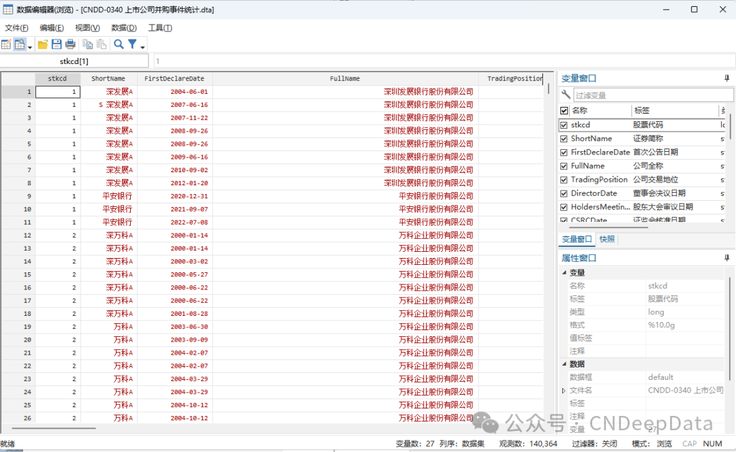The width and height of the screenshot is (736, 452).
Task: Click status bar text 模式: 浏览
Action: (x=651, y=444)
